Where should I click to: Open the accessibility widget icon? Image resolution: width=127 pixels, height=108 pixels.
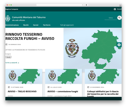pos(119,45)
